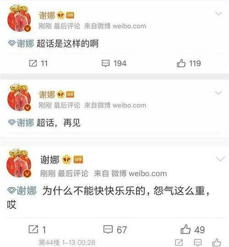The width and height of the screenshot is (229, 247).
Task: Open the third post's author name 谢娜
Action: pyautogui.click(x=50, y=159)
